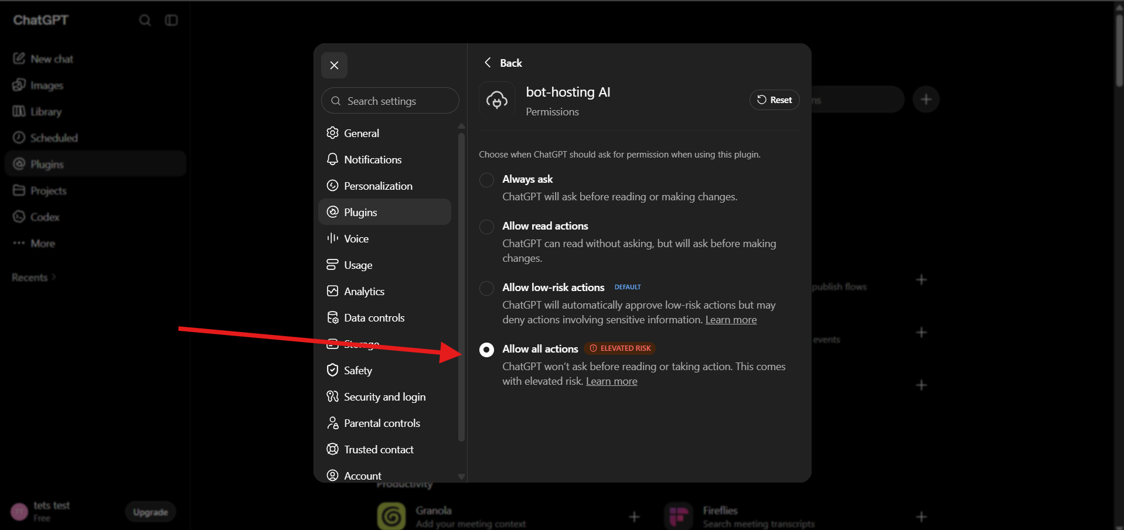Click Parental controls person icon

pos(332,423)
